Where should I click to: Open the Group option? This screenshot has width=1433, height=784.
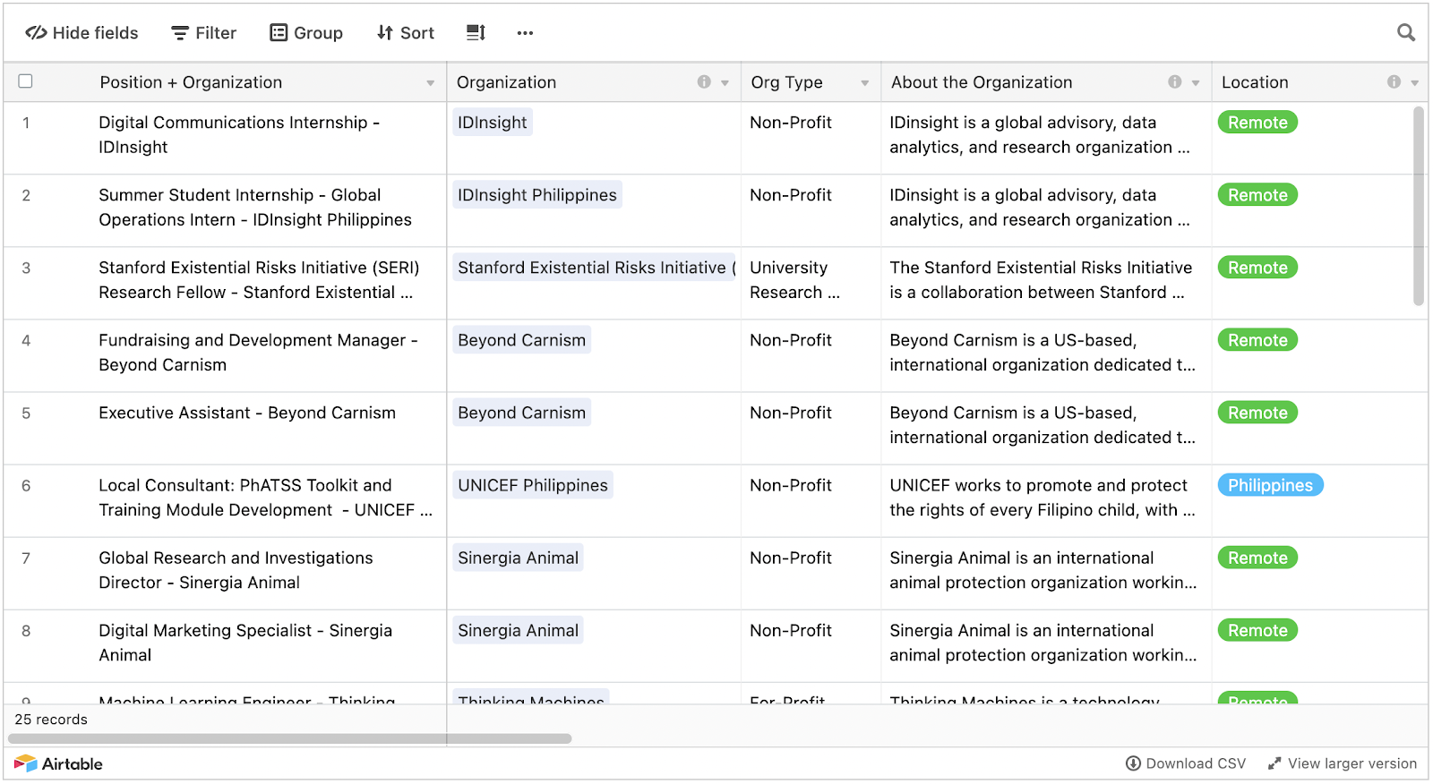306,33
